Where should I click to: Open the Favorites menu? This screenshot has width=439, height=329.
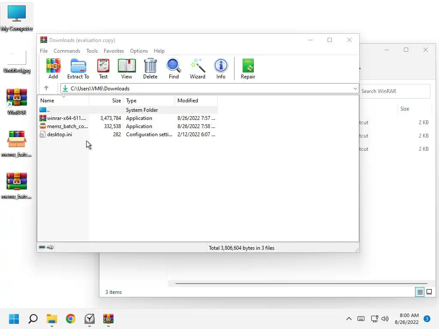point(114,51)
